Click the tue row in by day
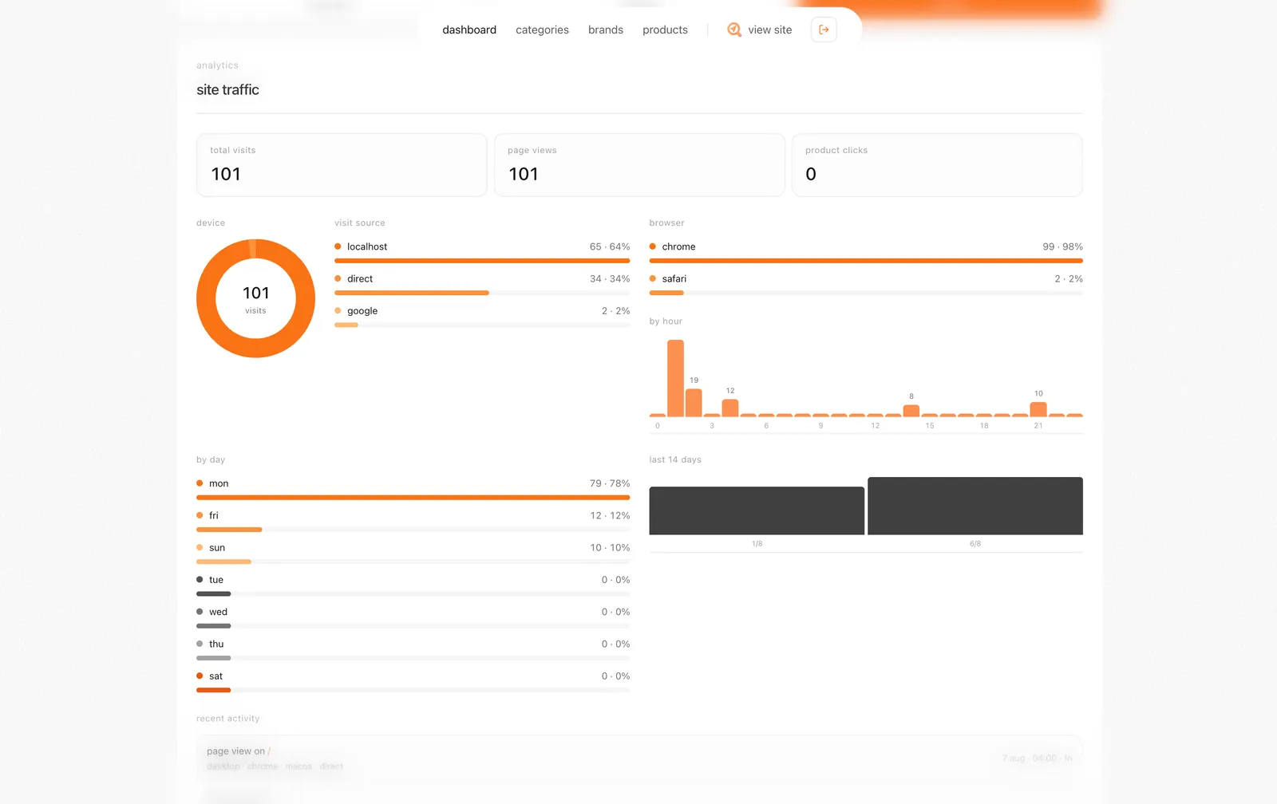Image resolution: width=1277 pixels, height=804 pixels. 413,585
